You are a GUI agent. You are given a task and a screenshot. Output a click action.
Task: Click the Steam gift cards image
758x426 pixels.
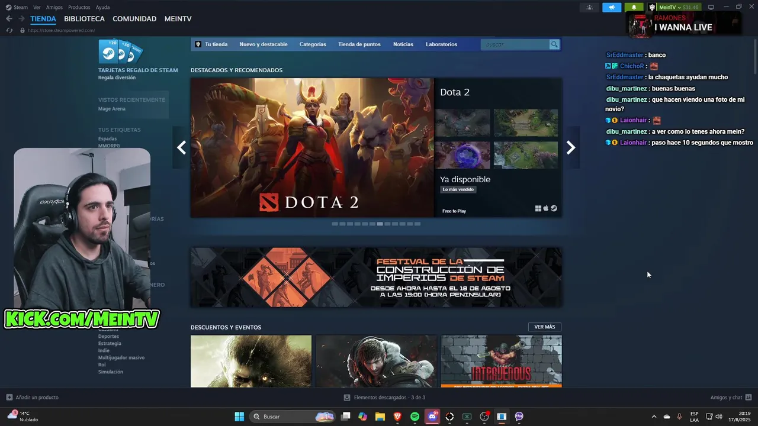(x=121, y=51)
